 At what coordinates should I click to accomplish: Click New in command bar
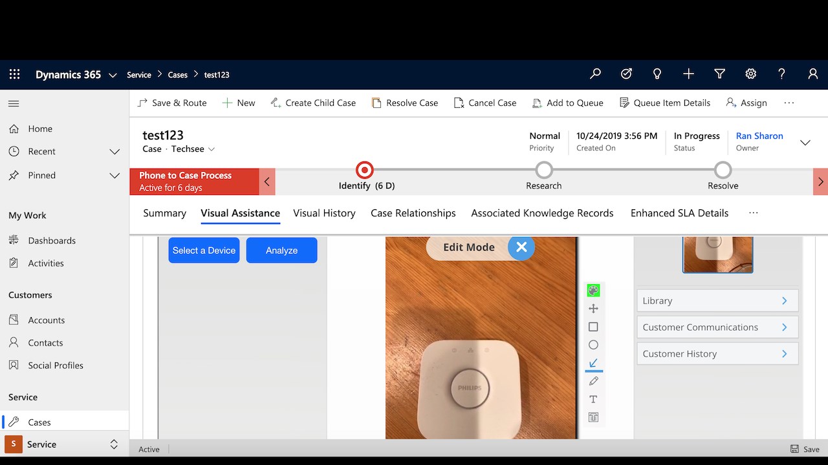(x=239, y=103)
